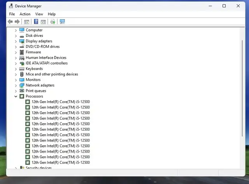
Task: Click the Processors category chip icon
Action: click(x=22, y=96)
